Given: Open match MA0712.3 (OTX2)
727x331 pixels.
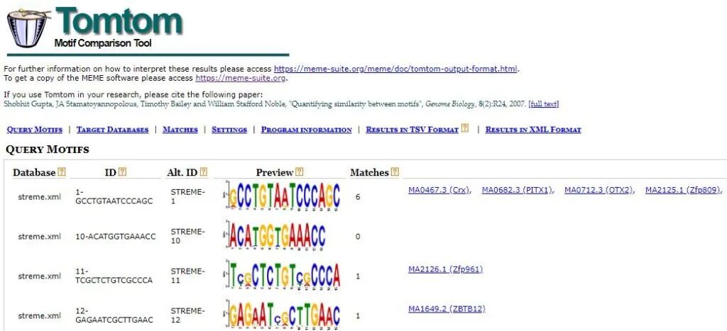Looking at the screenshot, I should click(598, 190).
